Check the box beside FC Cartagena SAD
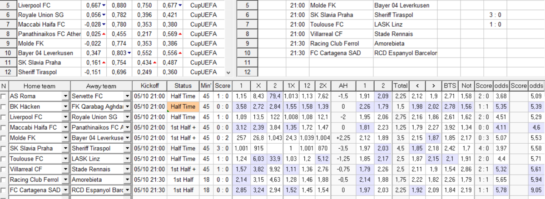Screen dimensions: 545x199 (x=4, y=189)
